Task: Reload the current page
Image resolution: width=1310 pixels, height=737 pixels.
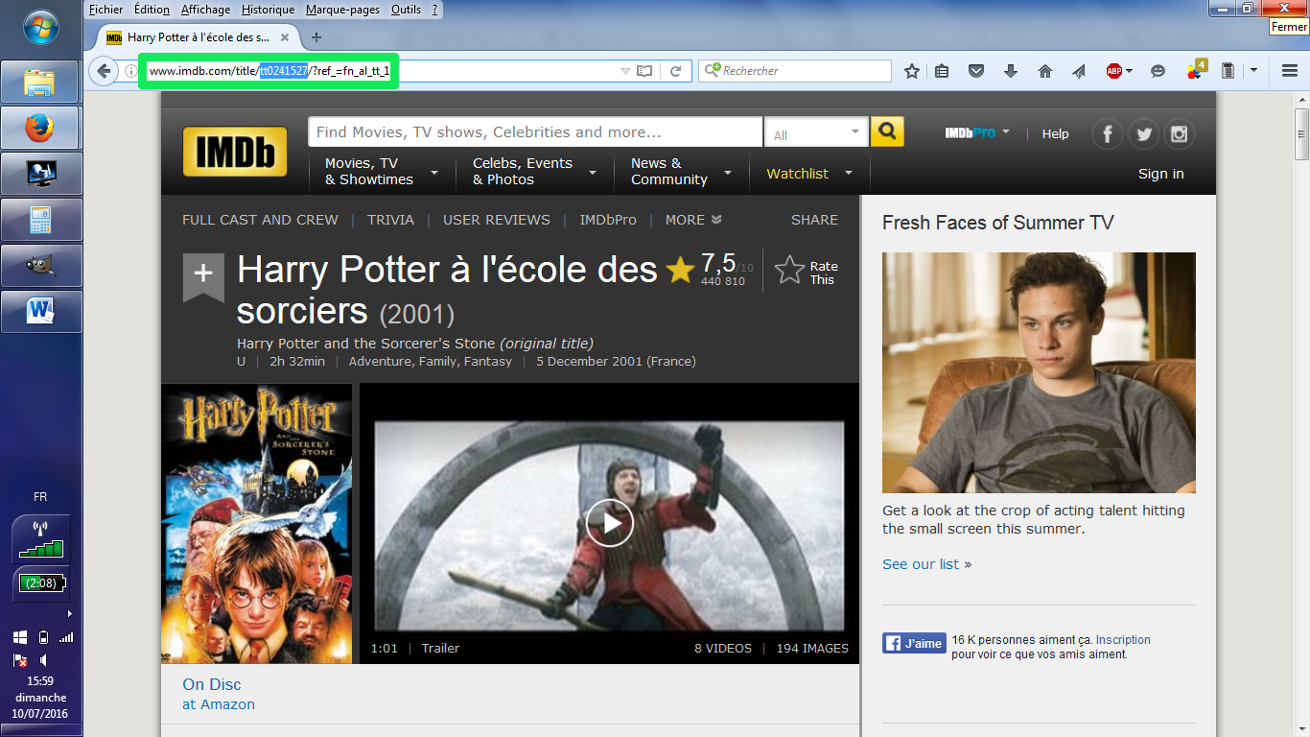Action: [675, 71]
